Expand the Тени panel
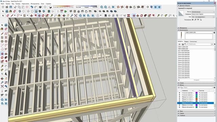 [x=196, y=111]
